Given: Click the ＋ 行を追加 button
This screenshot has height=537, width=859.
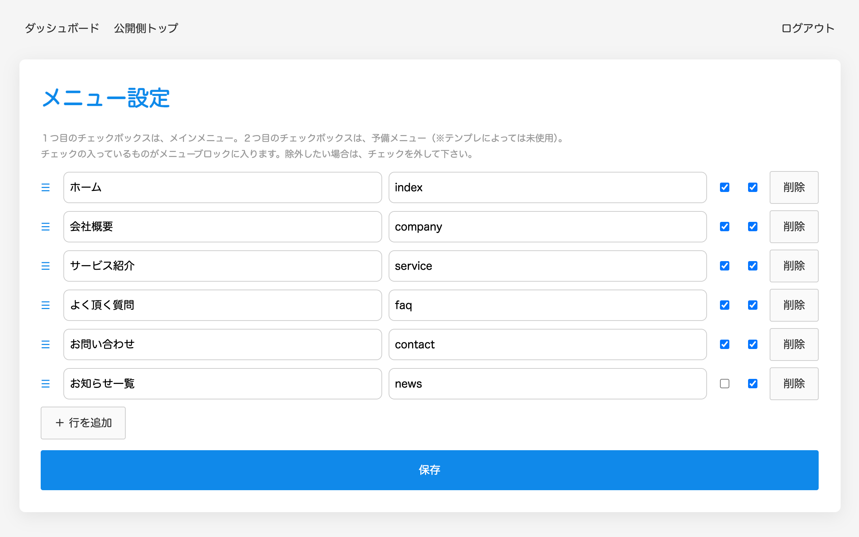Looking at the screenshot, I should [x=83, y=423].
